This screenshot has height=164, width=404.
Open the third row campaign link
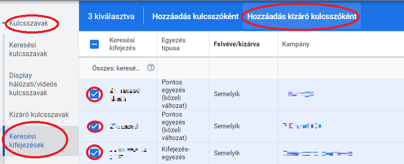coord(318,154)
